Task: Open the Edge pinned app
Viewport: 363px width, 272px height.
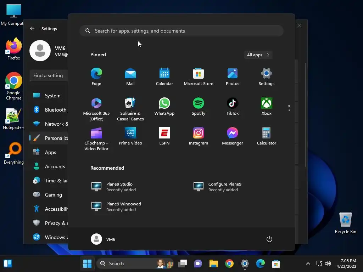Action: tap(96, 77)
